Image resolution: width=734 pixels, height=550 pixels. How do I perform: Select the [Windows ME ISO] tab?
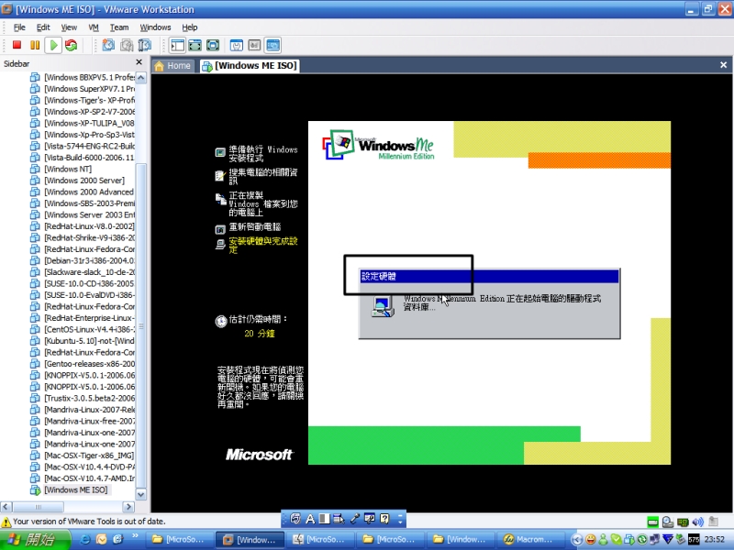coord(250,66)
